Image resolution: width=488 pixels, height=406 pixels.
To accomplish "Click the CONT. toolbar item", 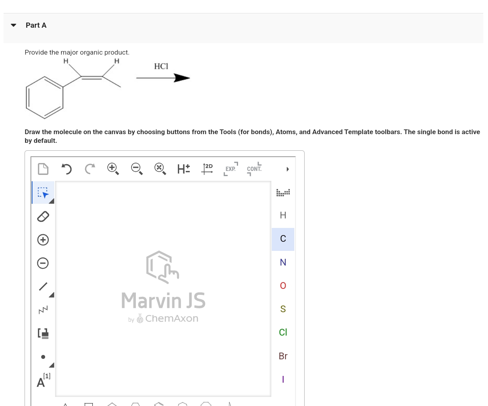I will (x=254, y=169).
